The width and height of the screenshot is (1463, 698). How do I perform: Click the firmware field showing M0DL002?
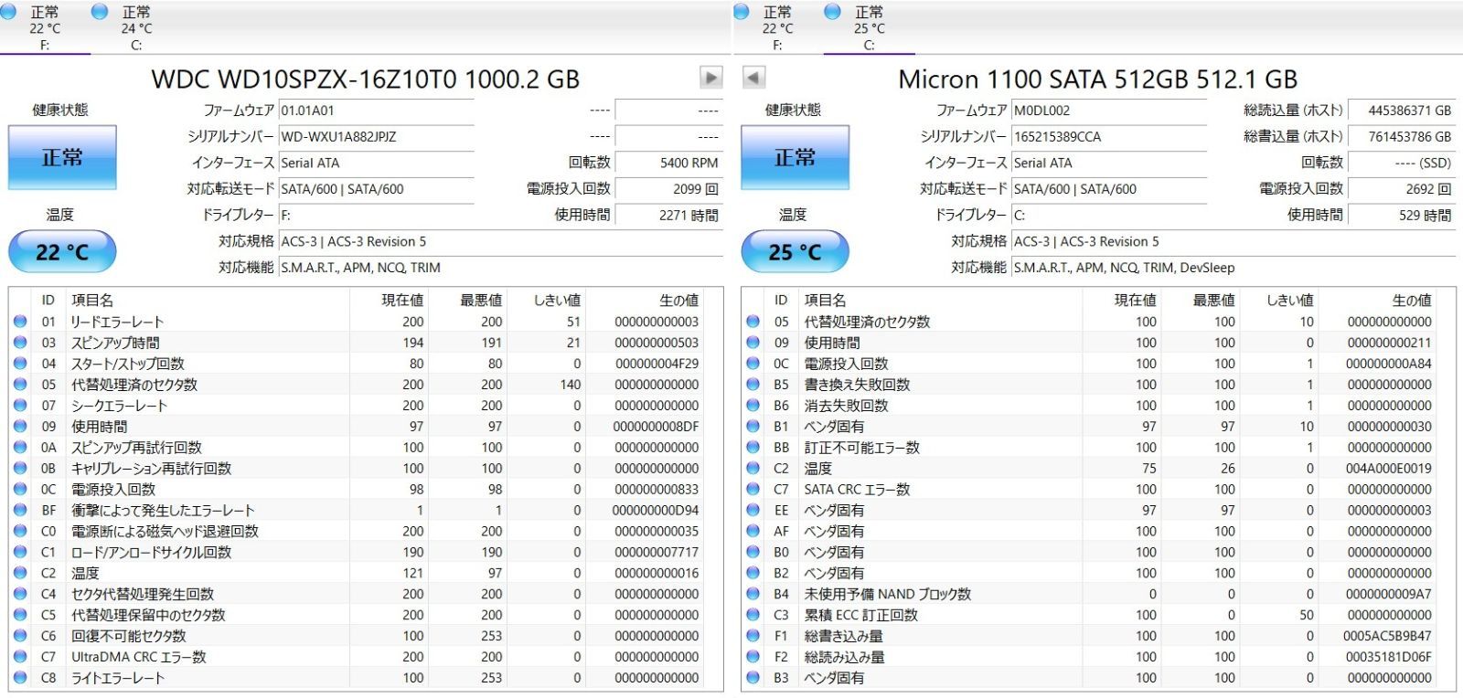click(1108, 111)
